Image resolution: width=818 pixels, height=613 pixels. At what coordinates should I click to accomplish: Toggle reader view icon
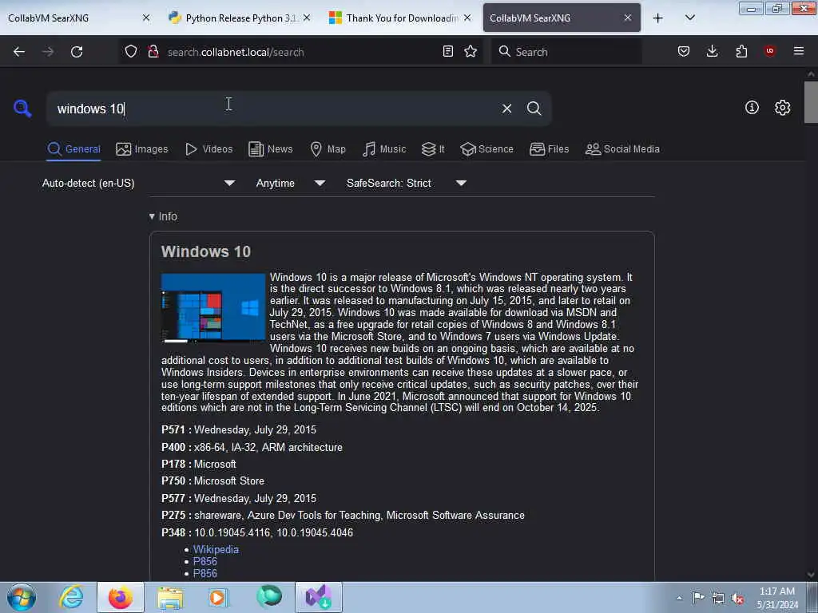[447, 51]
